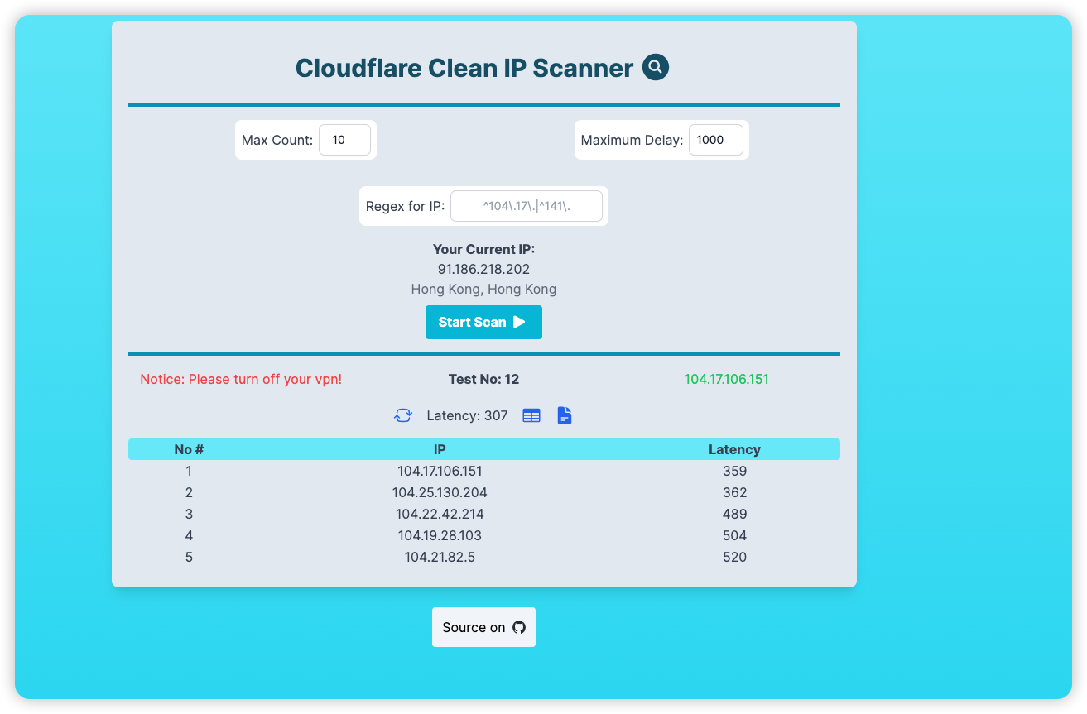Viewport: 1087px width, 714px height.
Task: Click the table export icon
Action: (531, 415)
